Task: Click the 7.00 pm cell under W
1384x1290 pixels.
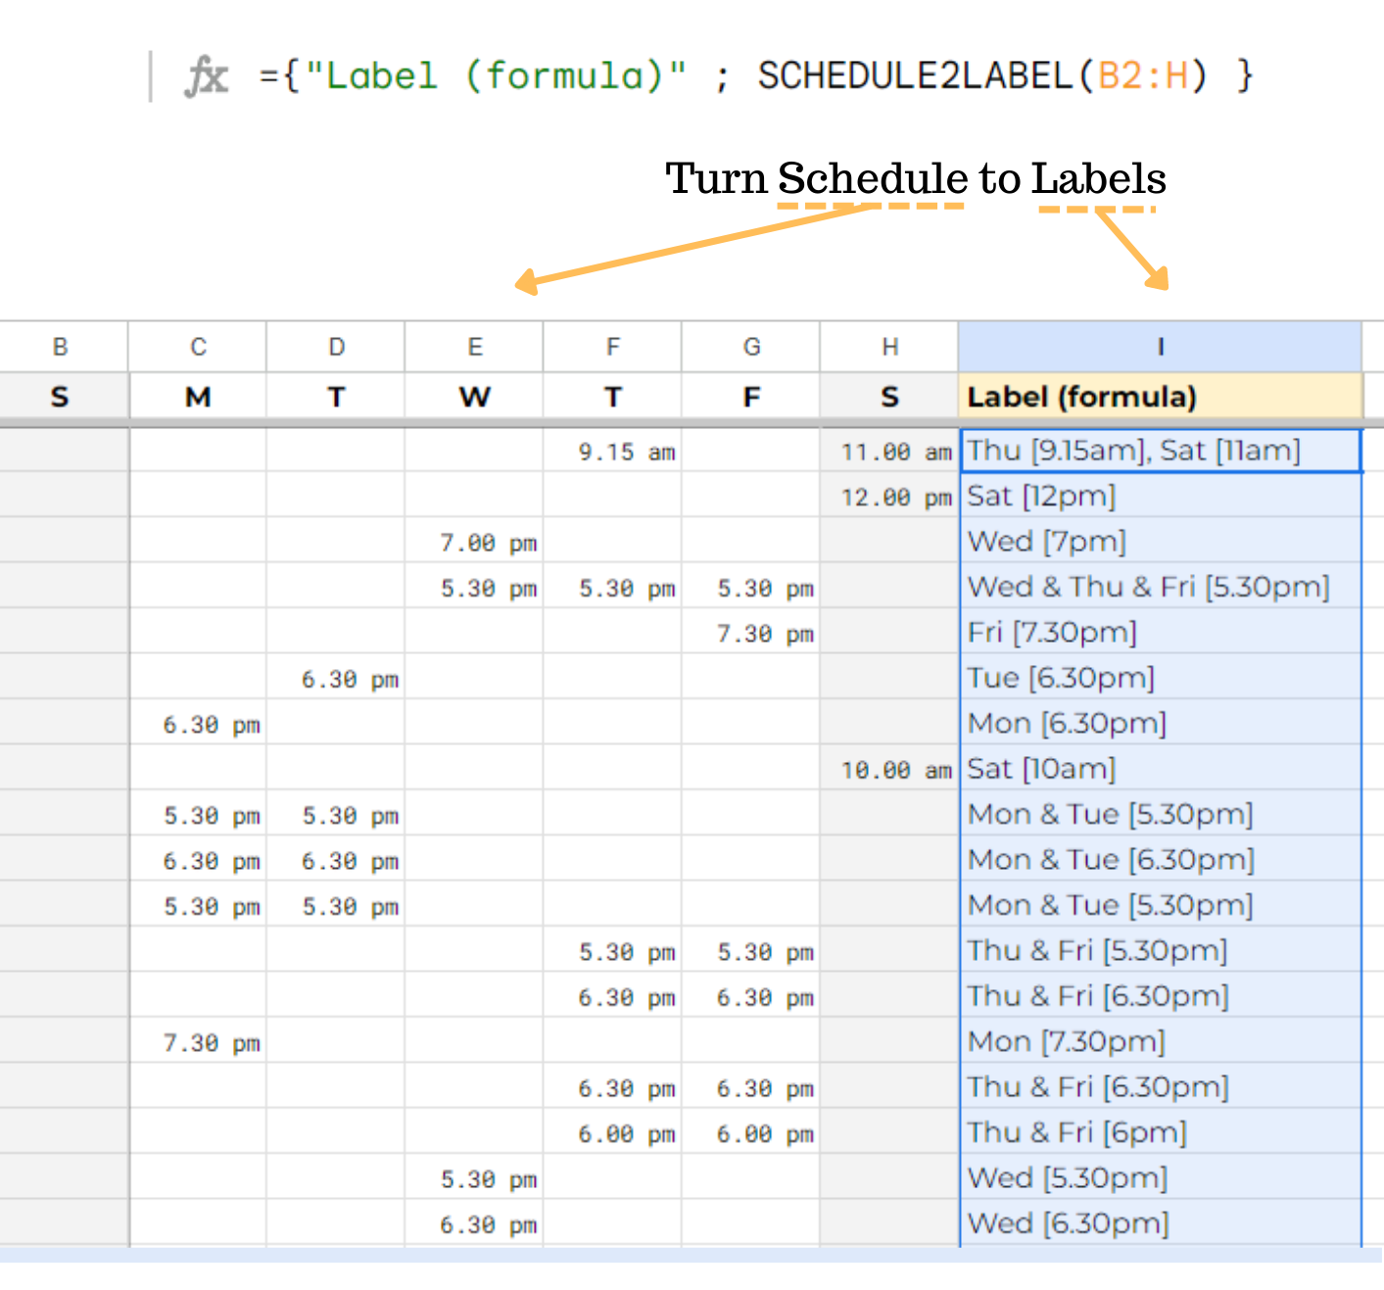Action: (x=476, y=542)
